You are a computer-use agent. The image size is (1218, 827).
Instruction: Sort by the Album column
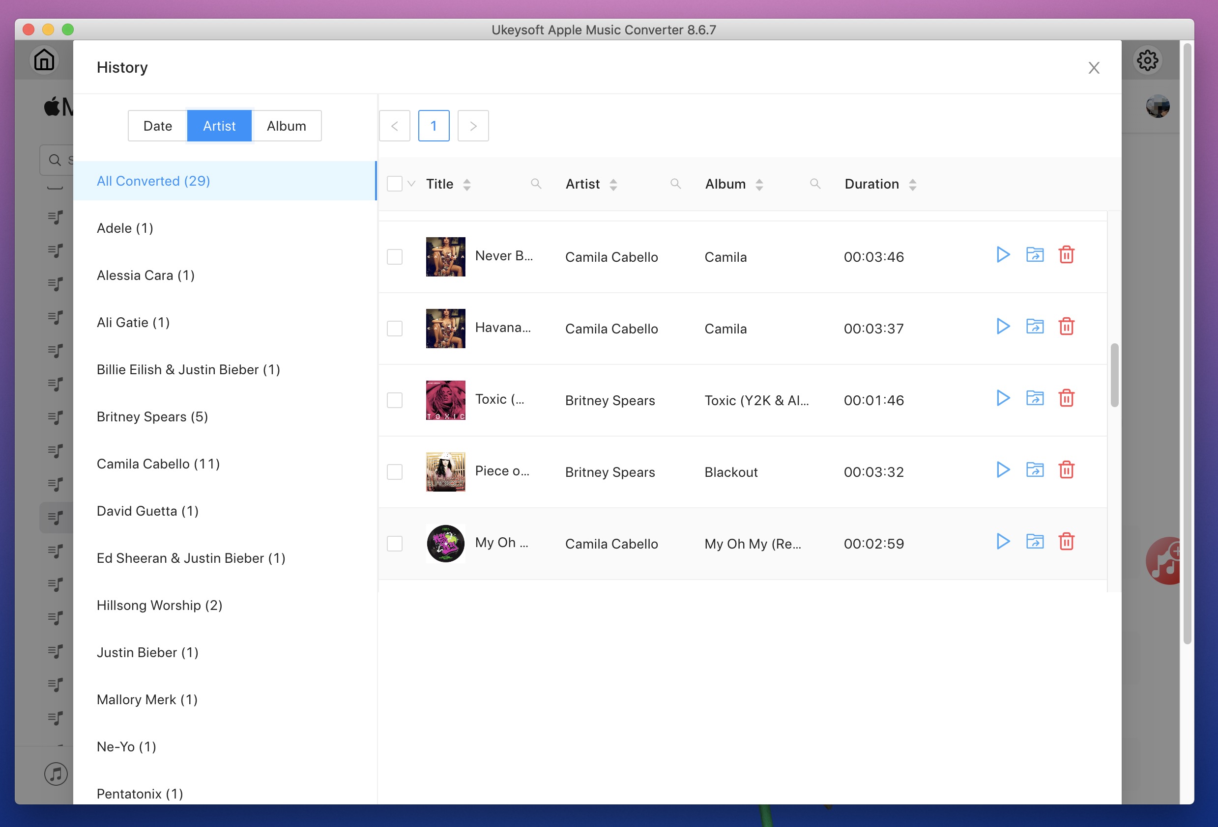pyautogui.click(x=759, y=184)
